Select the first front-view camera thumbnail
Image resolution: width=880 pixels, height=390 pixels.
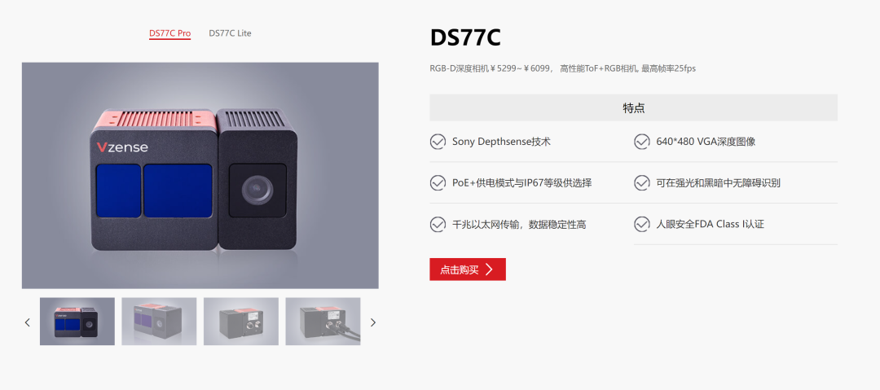click(77, 322)
